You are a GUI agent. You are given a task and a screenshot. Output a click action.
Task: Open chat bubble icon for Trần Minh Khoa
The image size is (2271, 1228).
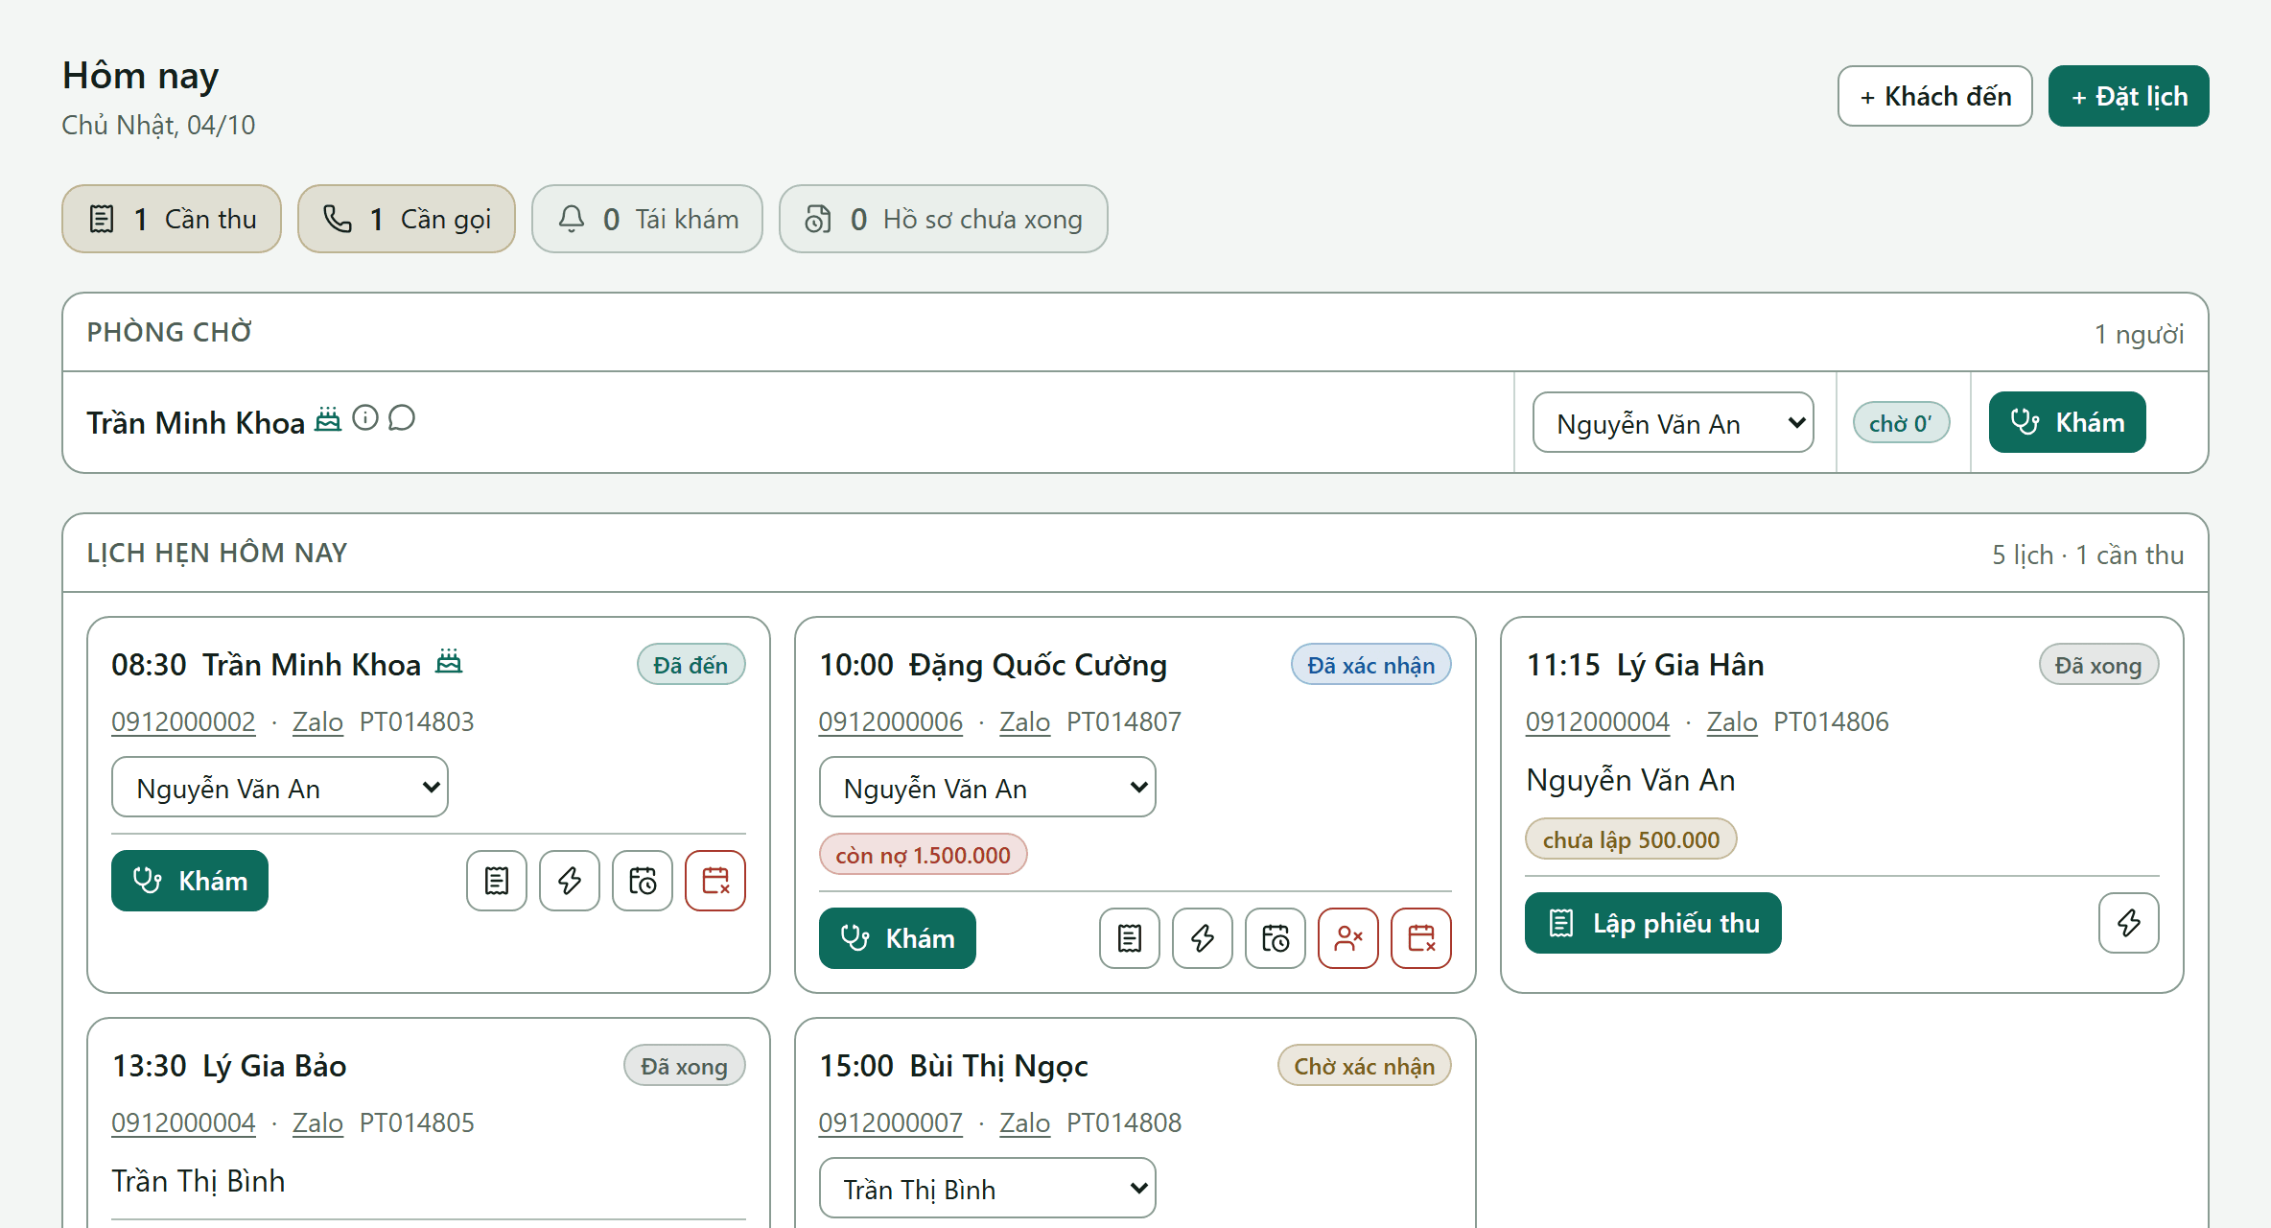coord(402,418)
